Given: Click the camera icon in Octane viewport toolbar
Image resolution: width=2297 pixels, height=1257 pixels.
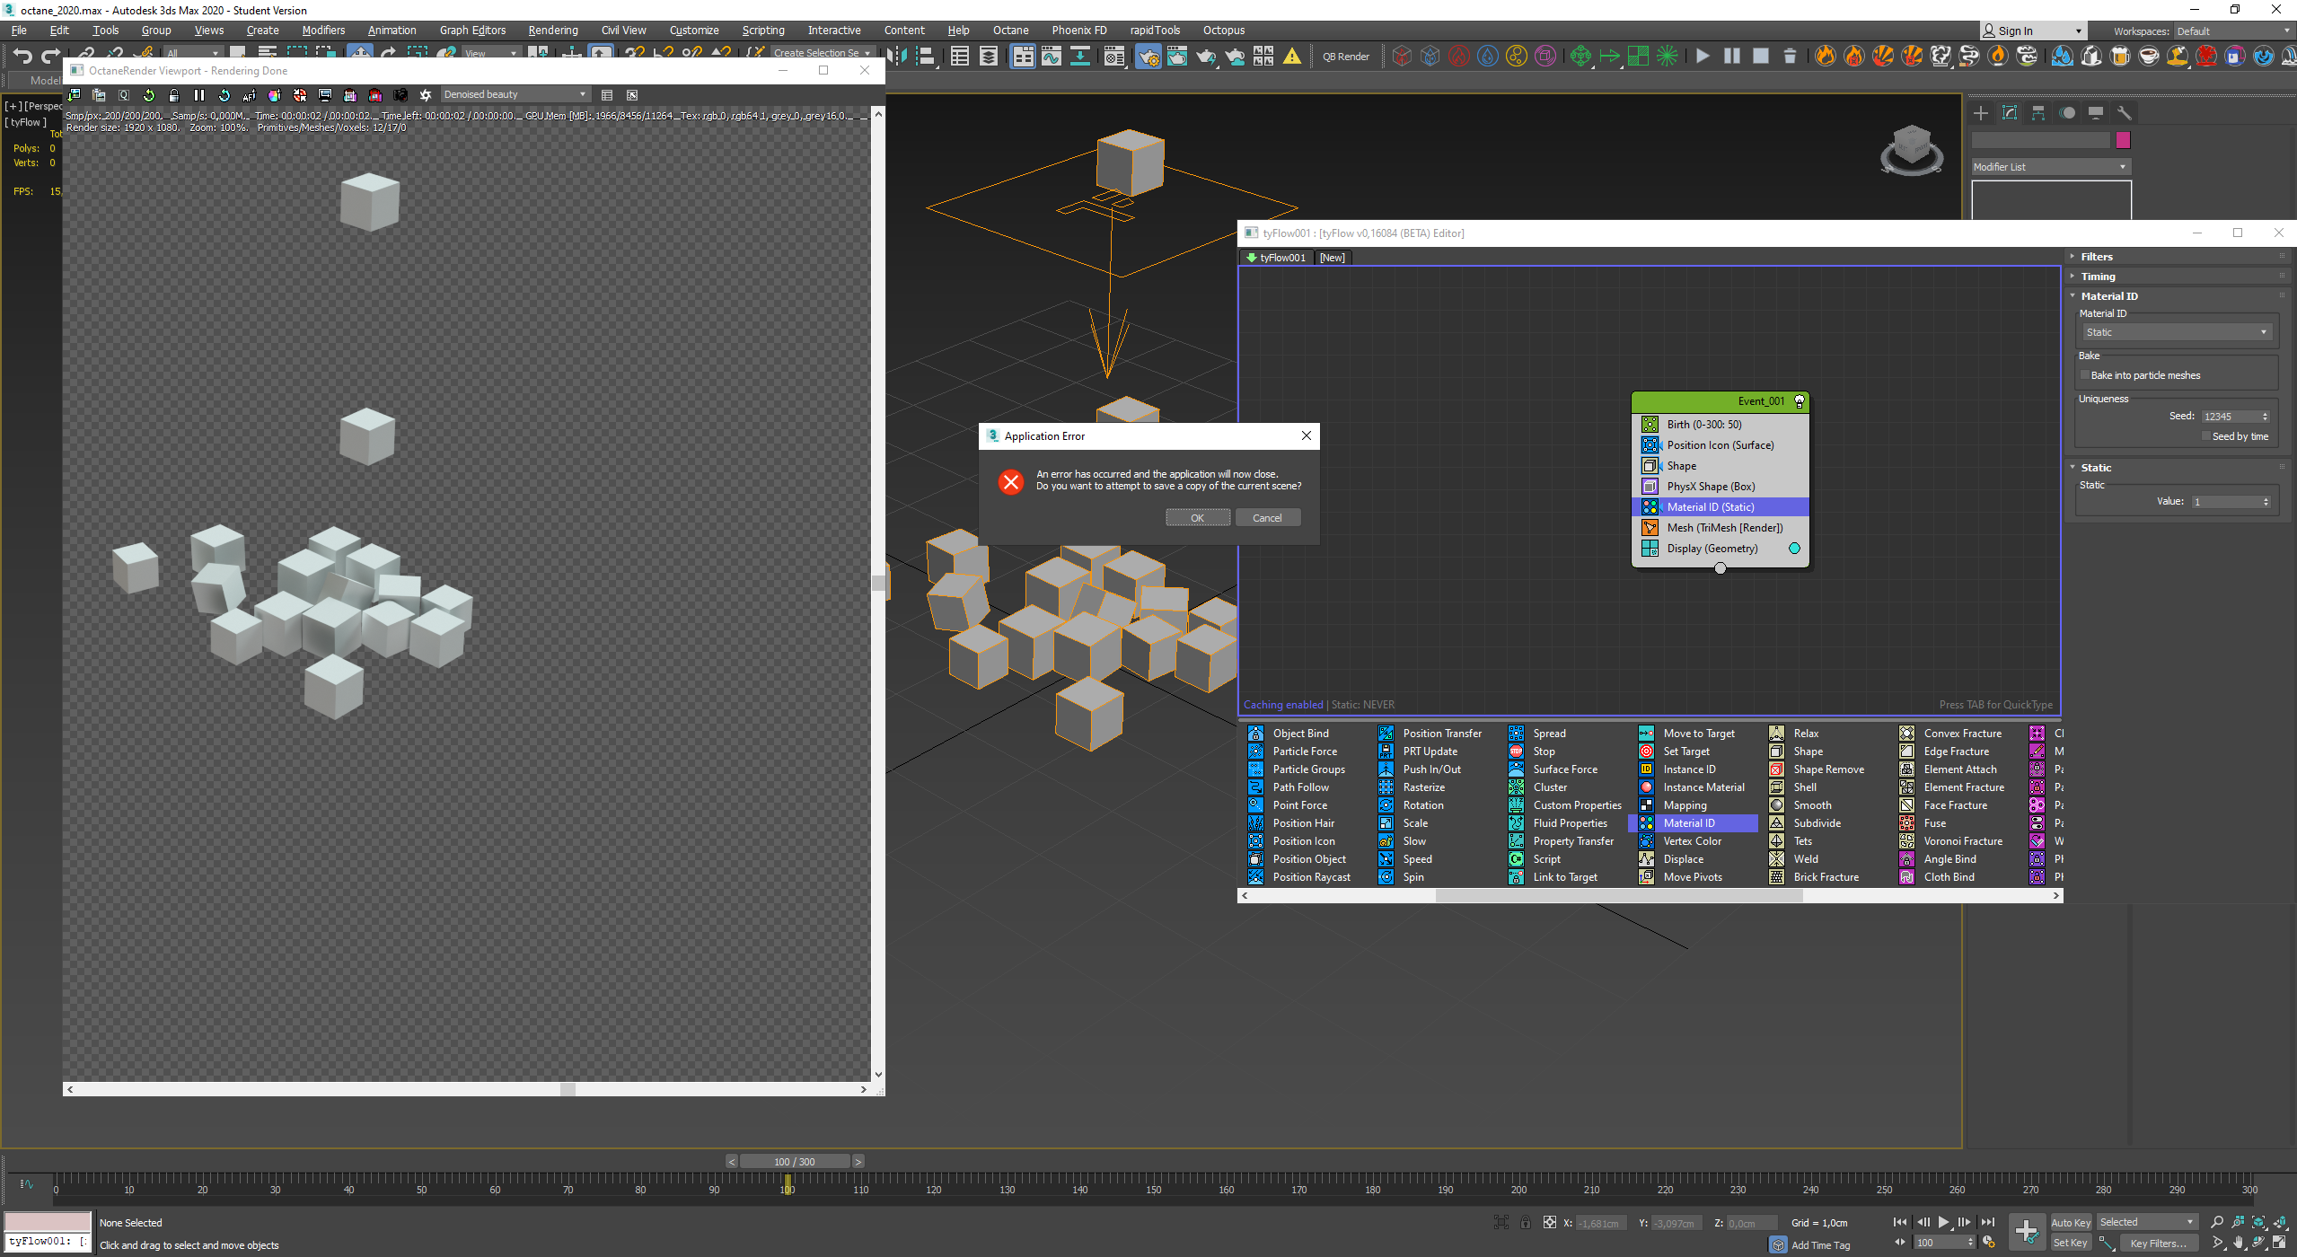Looking at the screenshot, I should tap(400, 95).
